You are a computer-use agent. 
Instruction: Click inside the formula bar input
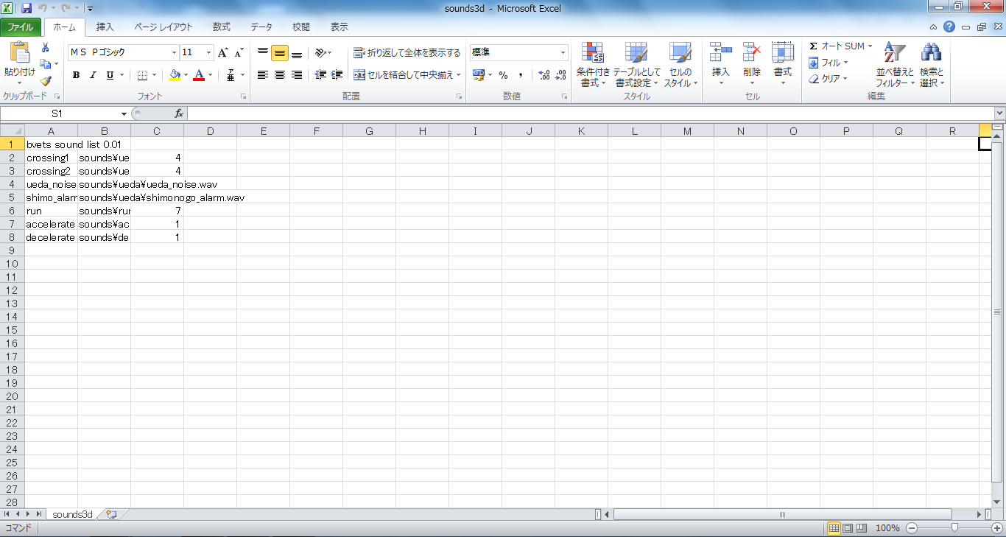tap(590, 113)
